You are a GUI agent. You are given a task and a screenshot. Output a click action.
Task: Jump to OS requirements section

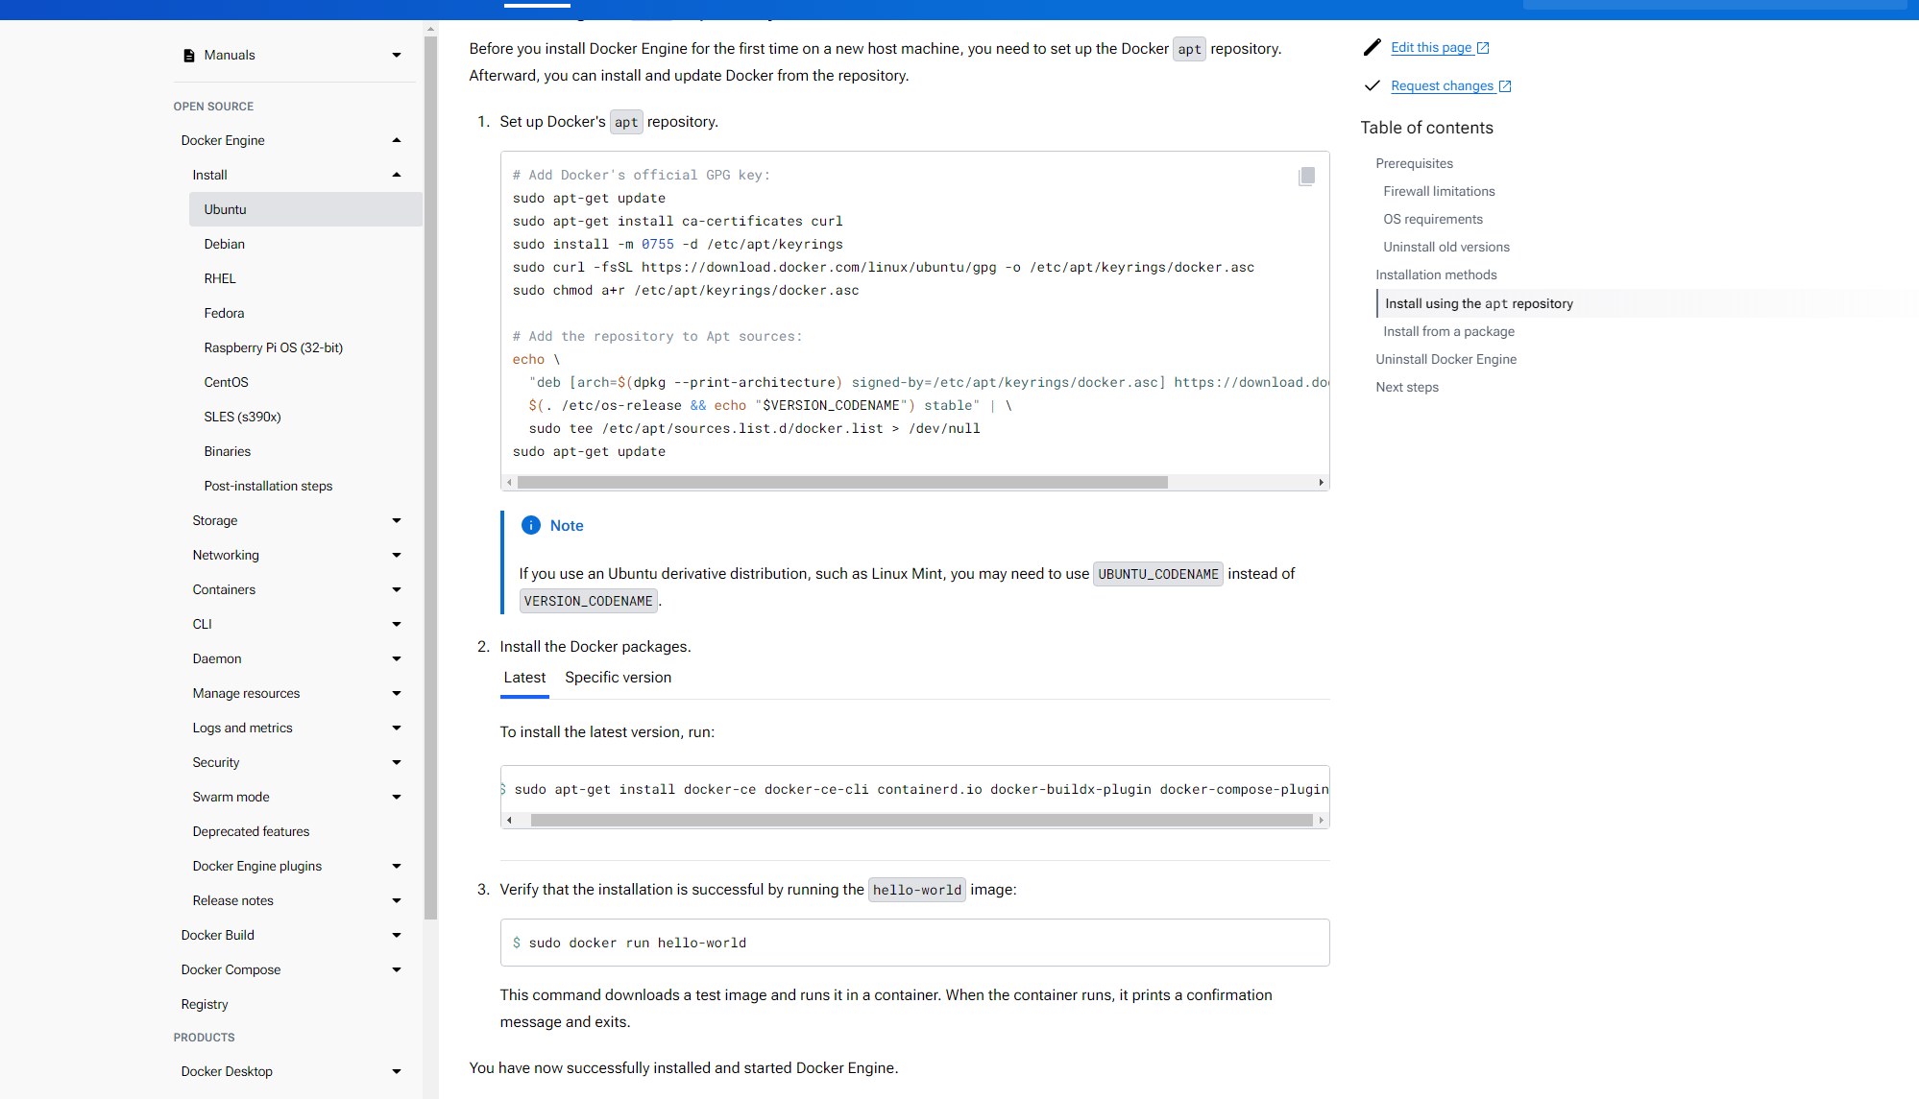point(1433,219)
